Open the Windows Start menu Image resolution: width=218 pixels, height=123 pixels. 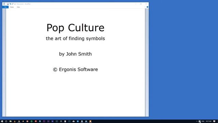pos(2,121)
